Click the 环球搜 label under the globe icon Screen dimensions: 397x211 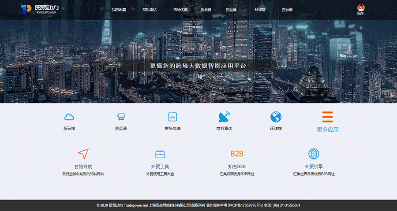click(276, 129)
